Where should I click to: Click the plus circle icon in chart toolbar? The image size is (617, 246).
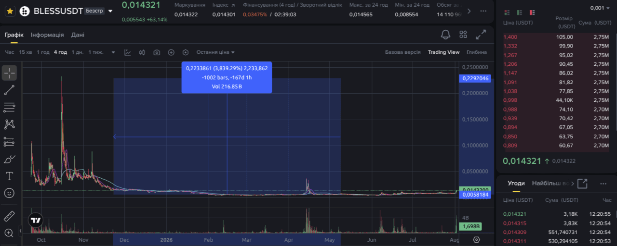[171, 52]
